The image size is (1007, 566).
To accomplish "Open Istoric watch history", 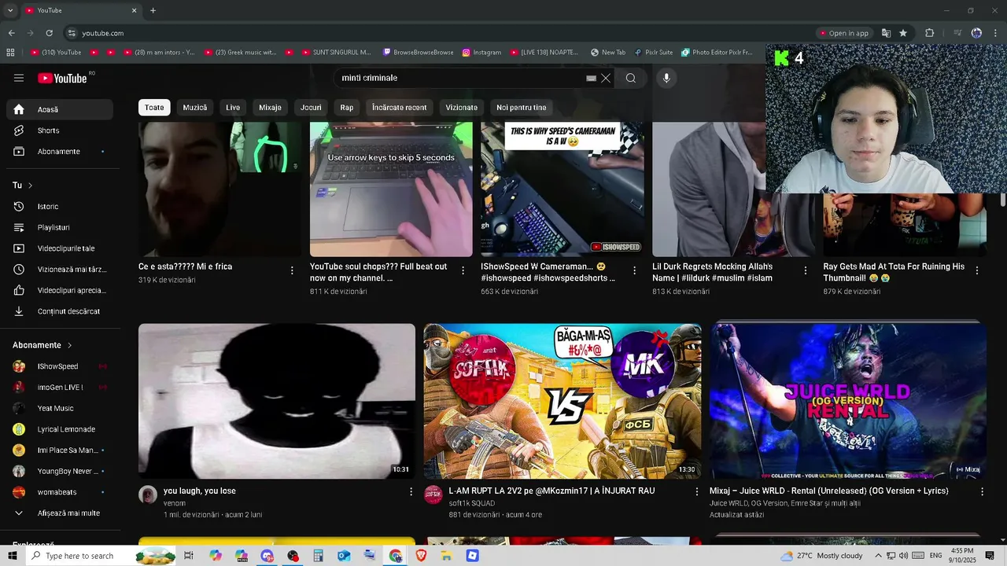I will [x=59, y=206].
